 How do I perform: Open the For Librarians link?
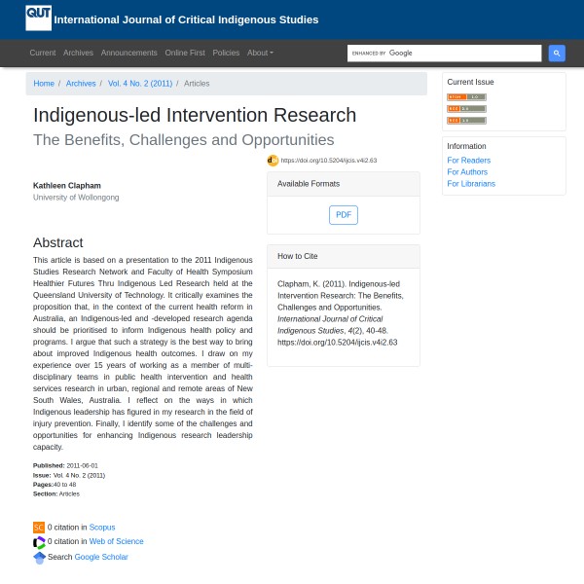click(471, 184)
